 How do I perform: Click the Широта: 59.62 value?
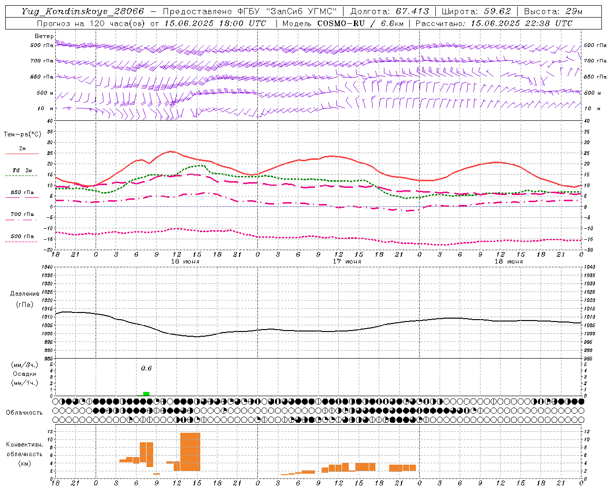pos(476,11)
